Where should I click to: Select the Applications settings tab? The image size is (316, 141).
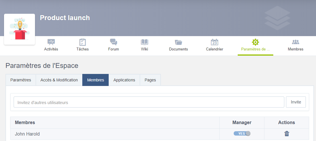(124, 80)
